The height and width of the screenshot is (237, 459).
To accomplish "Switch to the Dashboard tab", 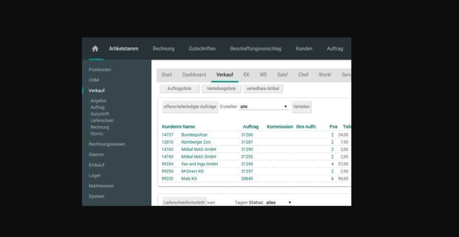I will point(194,75).
